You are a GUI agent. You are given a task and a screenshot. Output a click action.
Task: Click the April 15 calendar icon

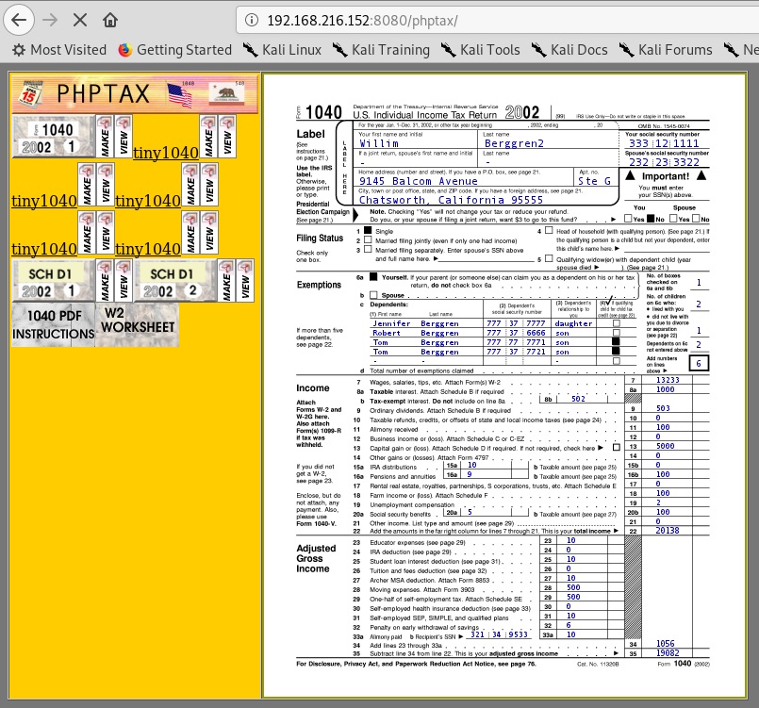[x=32, y=92]
